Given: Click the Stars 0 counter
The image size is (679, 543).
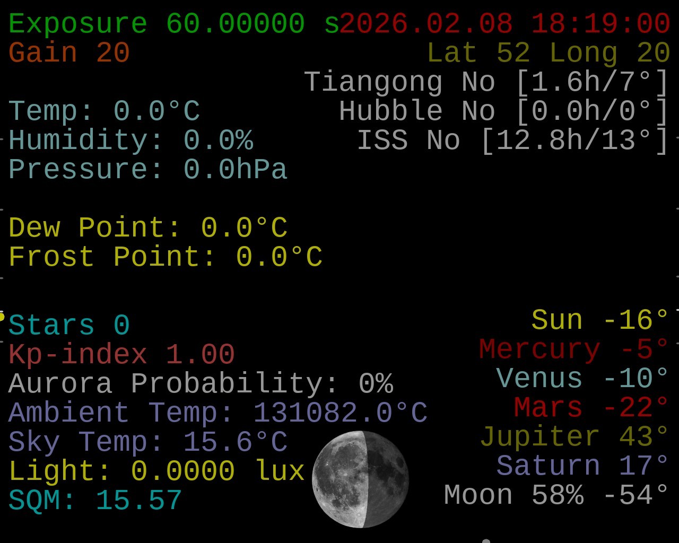Looking at the screenshot, I should [69, 325].
